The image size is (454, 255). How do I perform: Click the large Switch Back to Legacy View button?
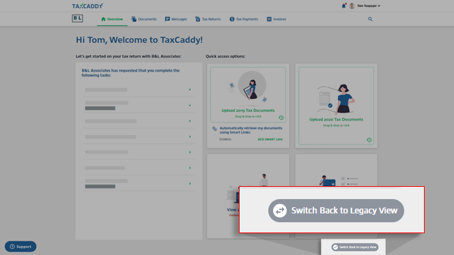pos(336,211)
